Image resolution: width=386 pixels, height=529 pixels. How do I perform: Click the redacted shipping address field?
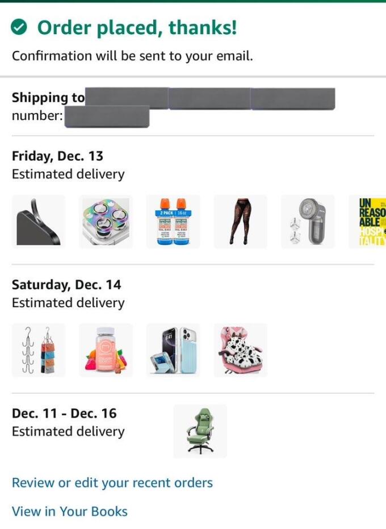(x=210, y=98)
